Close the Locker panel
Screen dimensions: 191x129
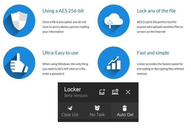point(128,92)
